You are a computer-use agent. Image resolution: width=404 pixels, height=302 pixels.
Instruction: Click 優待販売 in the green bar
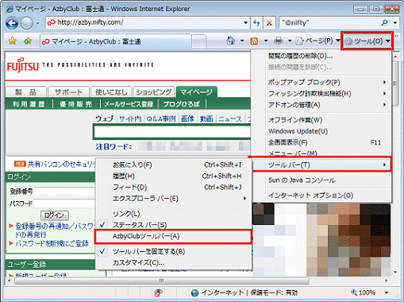click(76, 104)
